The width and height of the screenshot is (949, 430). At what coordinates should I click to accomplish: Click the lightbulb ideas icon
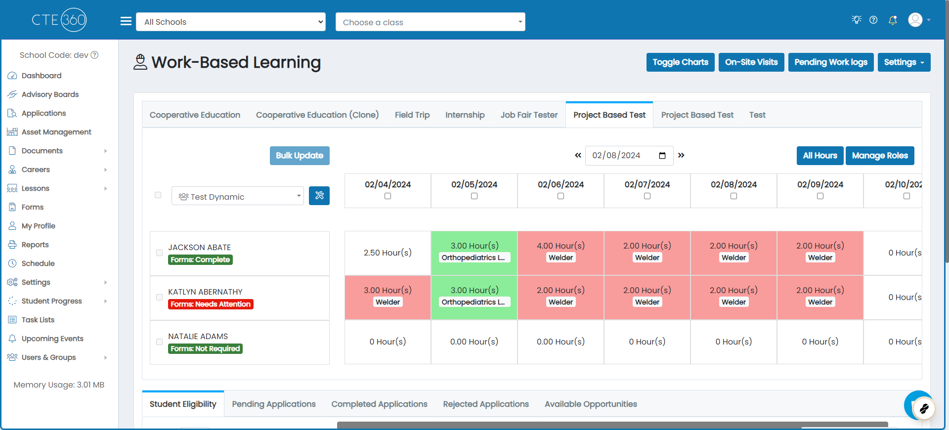857,20
